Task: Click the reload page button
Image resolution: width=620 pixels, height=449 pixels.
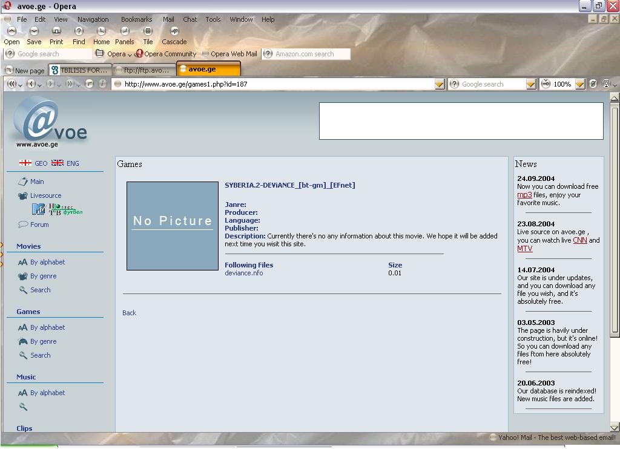Action: point(90,84)
